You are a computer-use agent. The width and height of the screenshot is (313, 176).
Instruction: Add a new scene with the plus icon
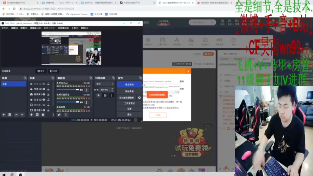point(4,115)
